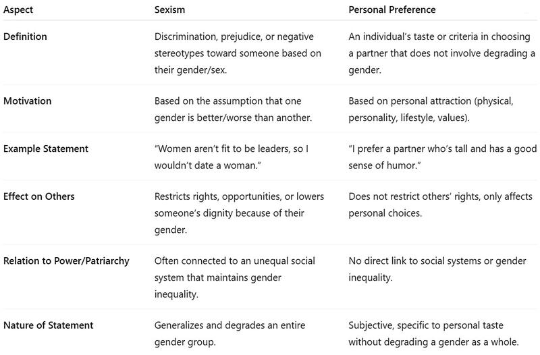540x355 pixels.
Task: Select the Sexism motivation text about assumption
Action: pos(233,108)
